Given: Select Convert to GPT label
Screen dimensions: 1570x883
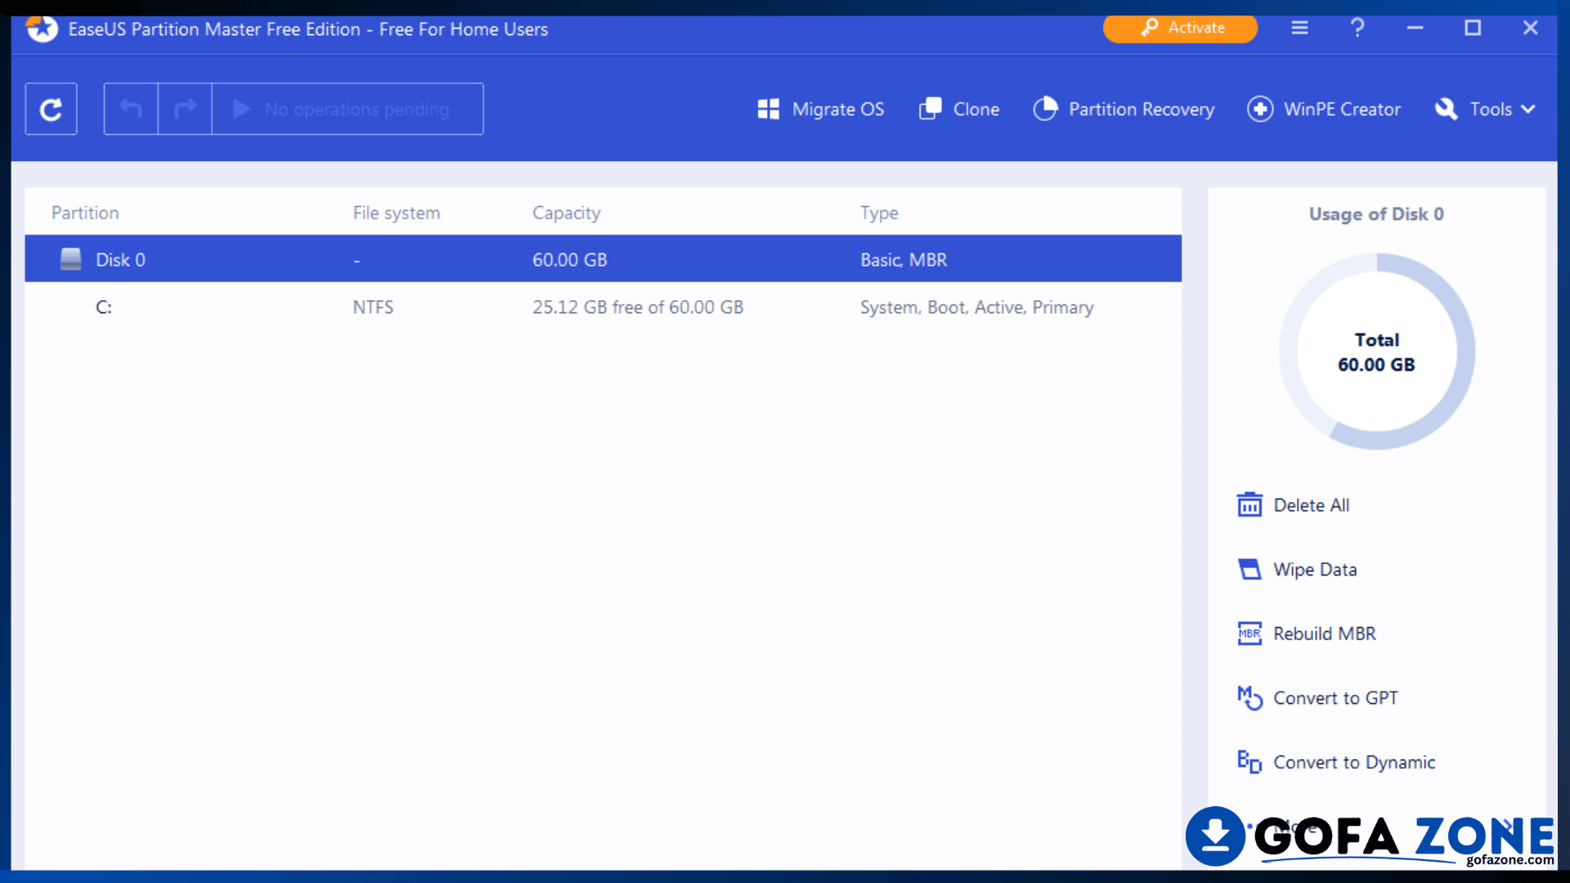Looking at the screenshot, I should tap(1336, 698).
